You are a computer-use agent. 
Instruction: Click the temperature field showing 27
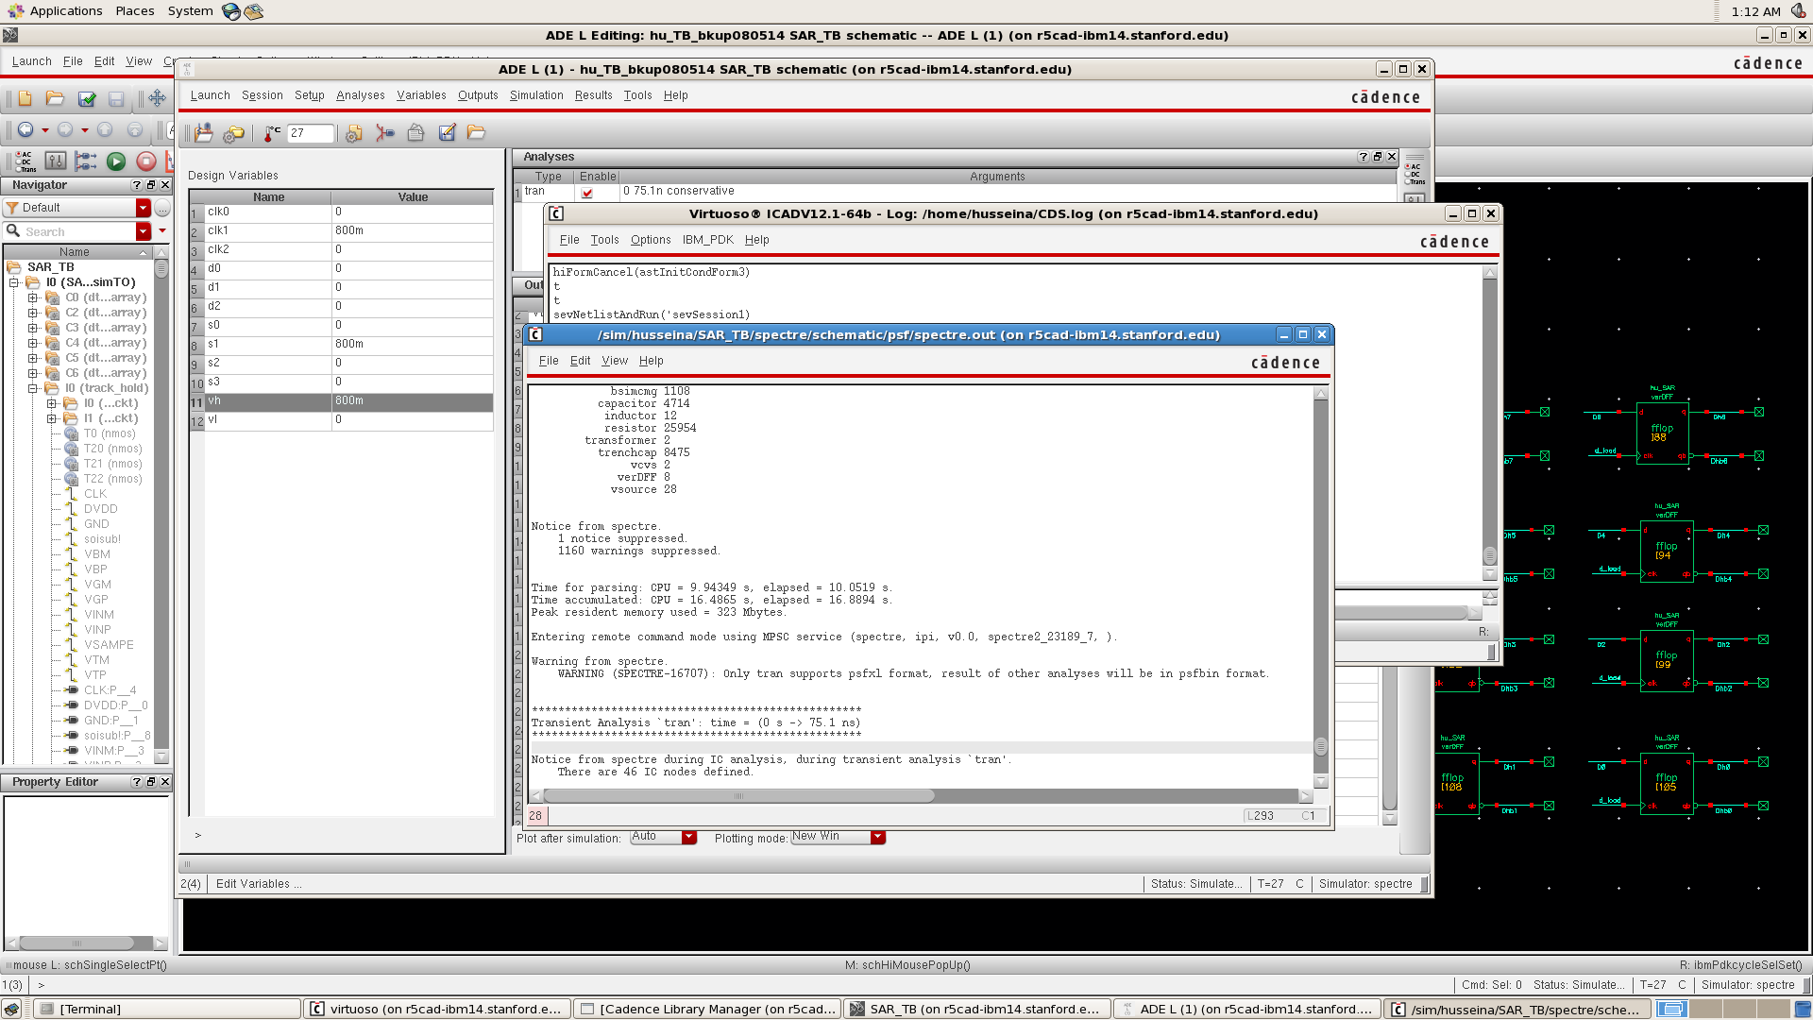click(x=310, y=133)
